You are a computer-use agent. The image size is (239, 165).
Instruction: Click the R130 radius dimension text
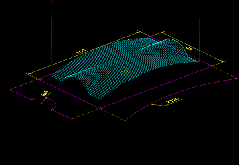click(172, 100)
